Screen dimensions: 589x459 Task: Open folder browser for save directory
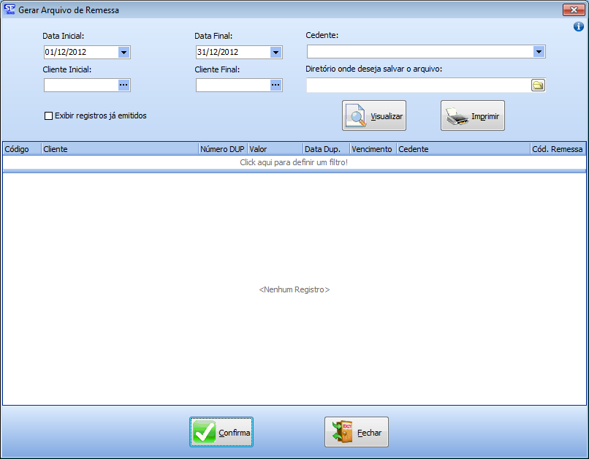(x=538, y=86)
